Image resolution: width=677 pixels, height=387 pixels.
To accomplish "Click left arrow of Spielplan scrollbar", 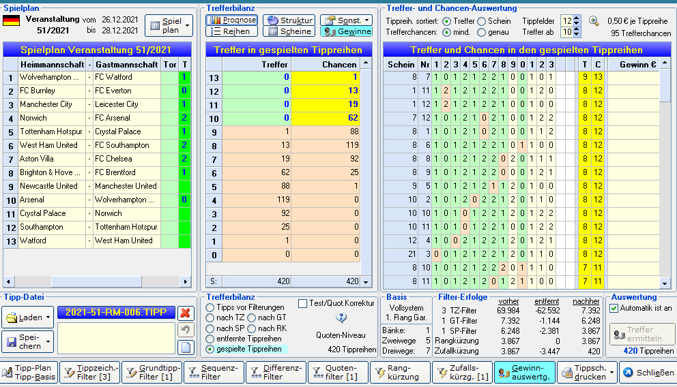I will (x=8, y=282).
